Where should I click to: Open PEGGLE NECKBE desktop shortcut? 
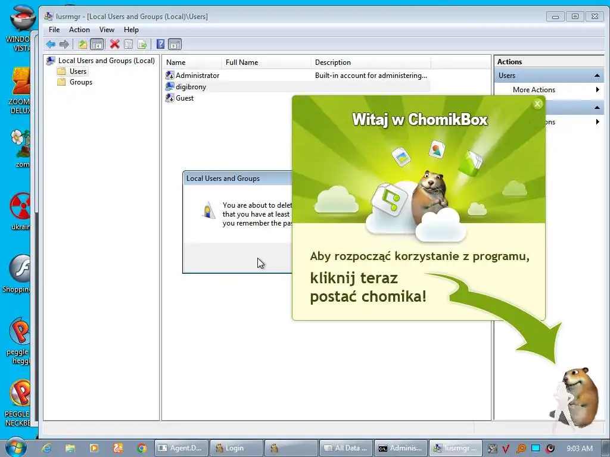coord(17,403)
